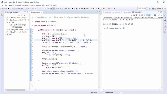
Task: Click Package Explorer horizontal scrollbar
Action: (15, 90)
